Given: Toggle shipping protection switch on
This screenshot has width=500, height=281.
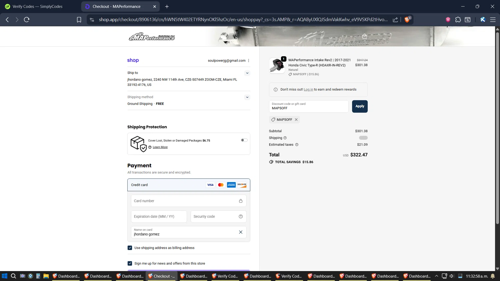Looking at the screenshot, I should click(244, 140).
